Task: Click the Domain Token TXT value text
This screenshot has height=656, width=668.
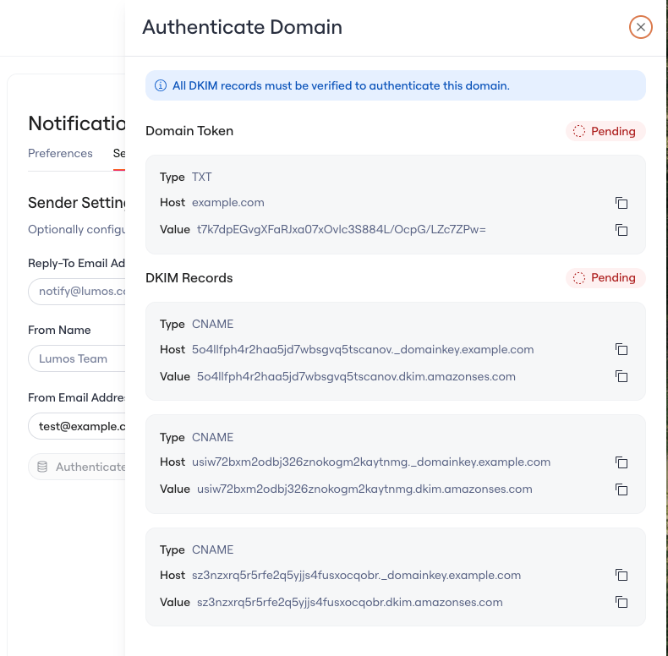Action: coord(342,230)
